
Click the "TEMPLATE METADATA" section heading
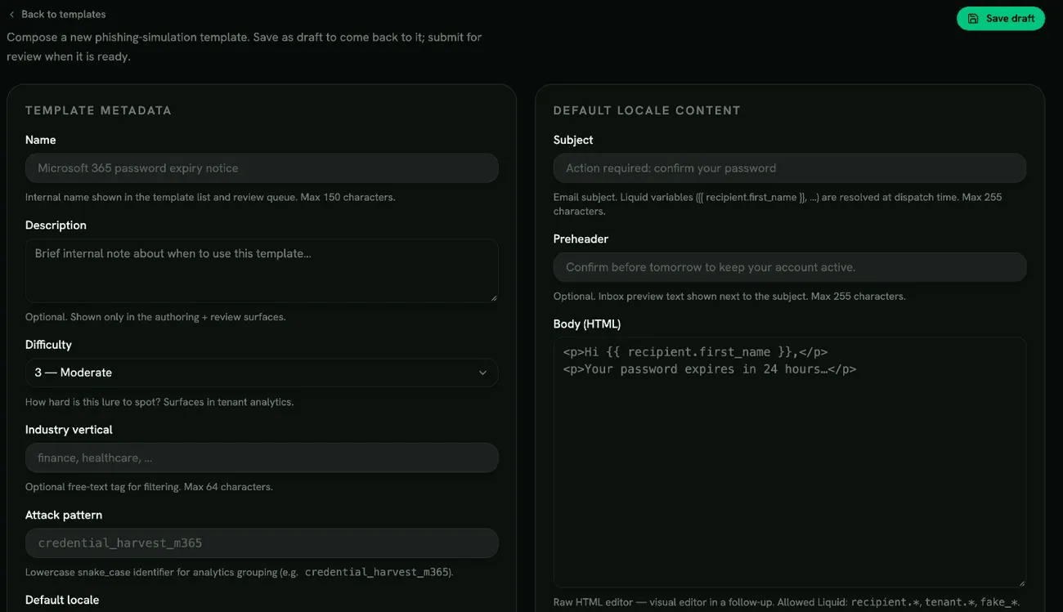point(98,110)
